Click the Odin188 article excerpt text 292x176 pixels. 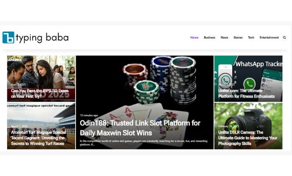coord(143,142)
